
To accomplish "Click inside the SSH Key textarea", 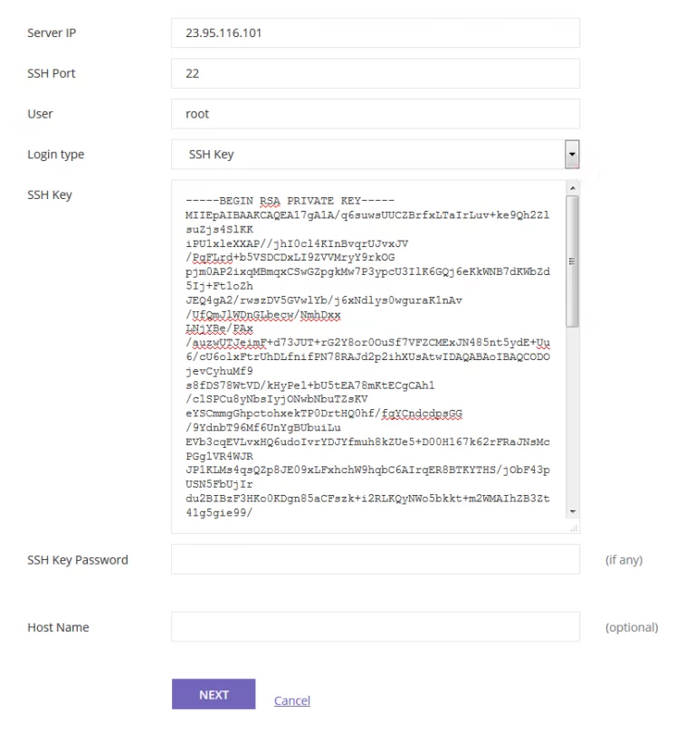I will tap(368, 356).
